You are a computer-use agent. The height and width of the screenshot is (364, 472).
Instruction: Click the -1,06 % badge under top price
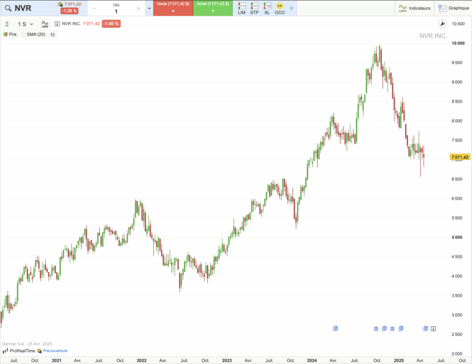[x=69, y=11]
